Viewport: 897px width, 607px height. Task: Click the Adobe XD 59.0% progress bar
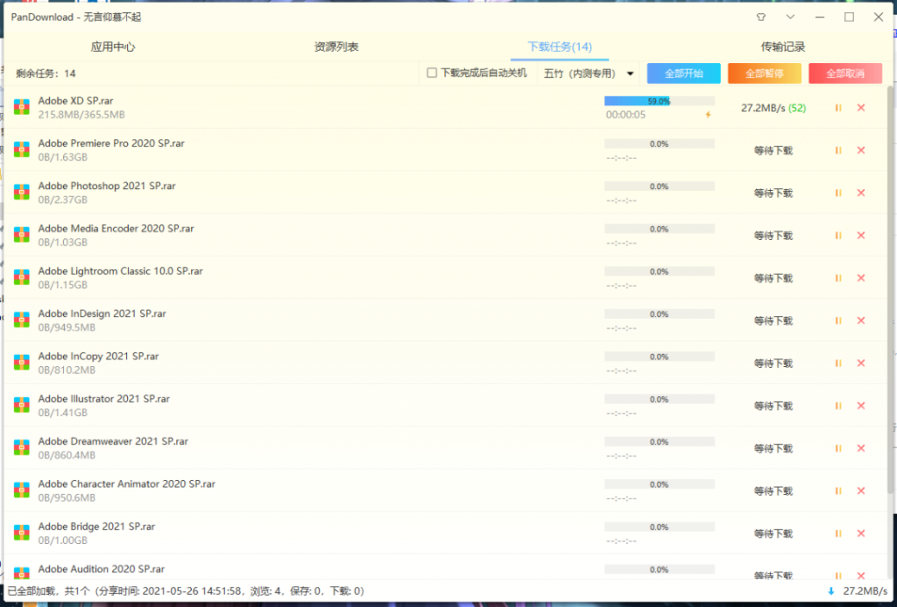pyautogui.click(x=660, y=102)
